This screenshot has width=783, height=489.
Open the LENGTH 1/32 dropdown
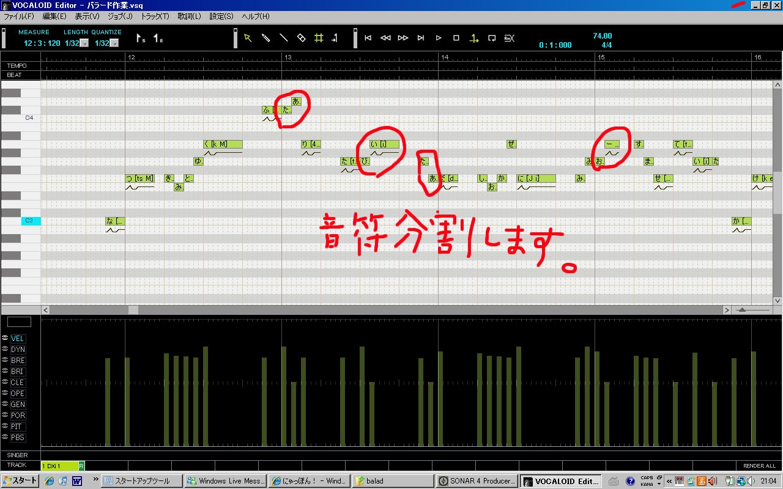(84, 43)
